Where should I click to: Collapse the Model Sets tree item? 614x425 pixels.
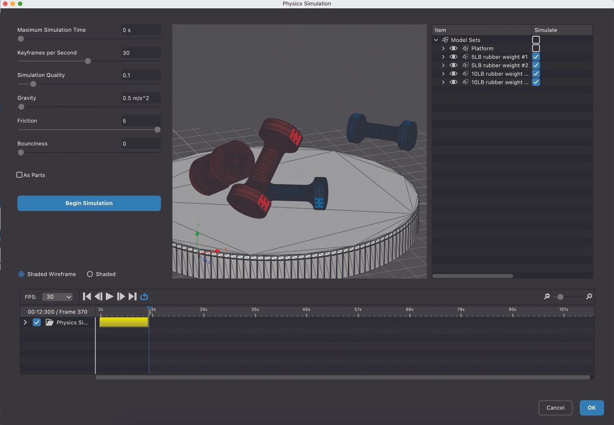pos(436,39)
